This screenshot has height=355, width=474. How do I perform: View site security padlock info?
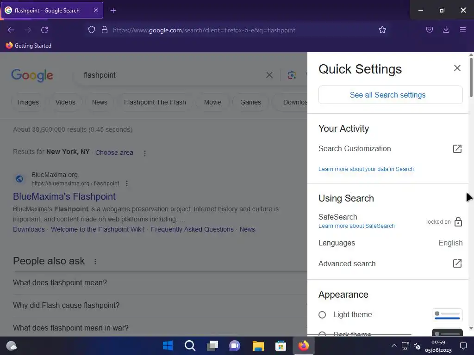click(x=105, y=30)
